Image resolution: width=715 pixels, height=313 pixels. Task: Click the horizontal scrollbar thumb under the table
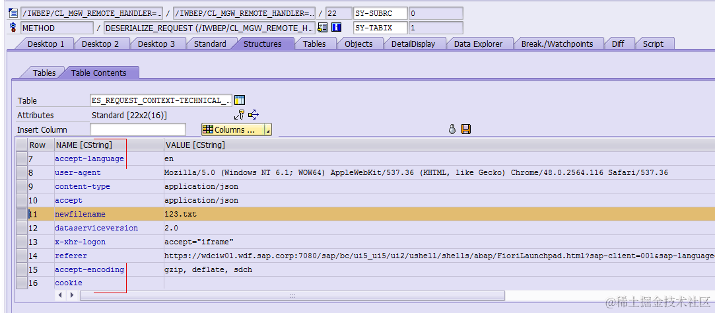click(292, 296)
